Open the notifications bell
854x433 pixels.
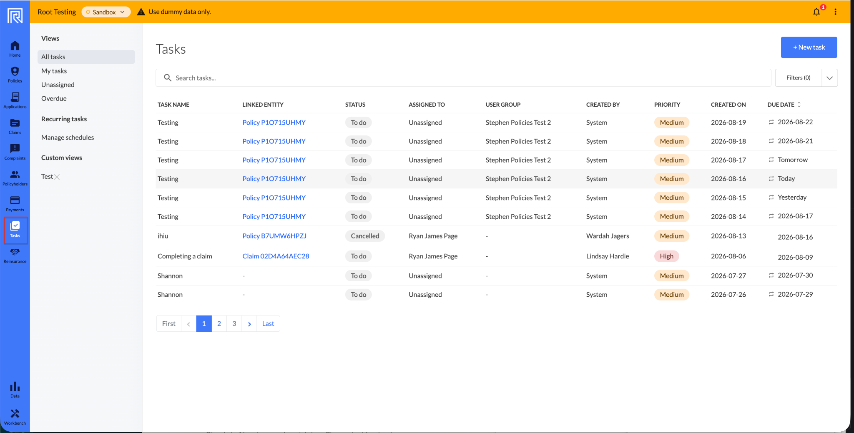pos(816,12)
